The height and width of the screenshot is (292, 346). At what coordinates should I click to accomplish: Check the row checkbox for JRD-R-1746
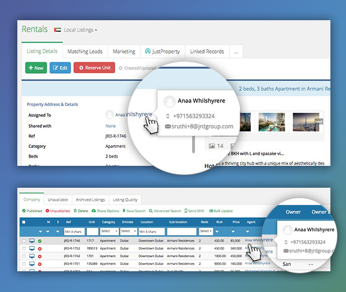(24, 241)
